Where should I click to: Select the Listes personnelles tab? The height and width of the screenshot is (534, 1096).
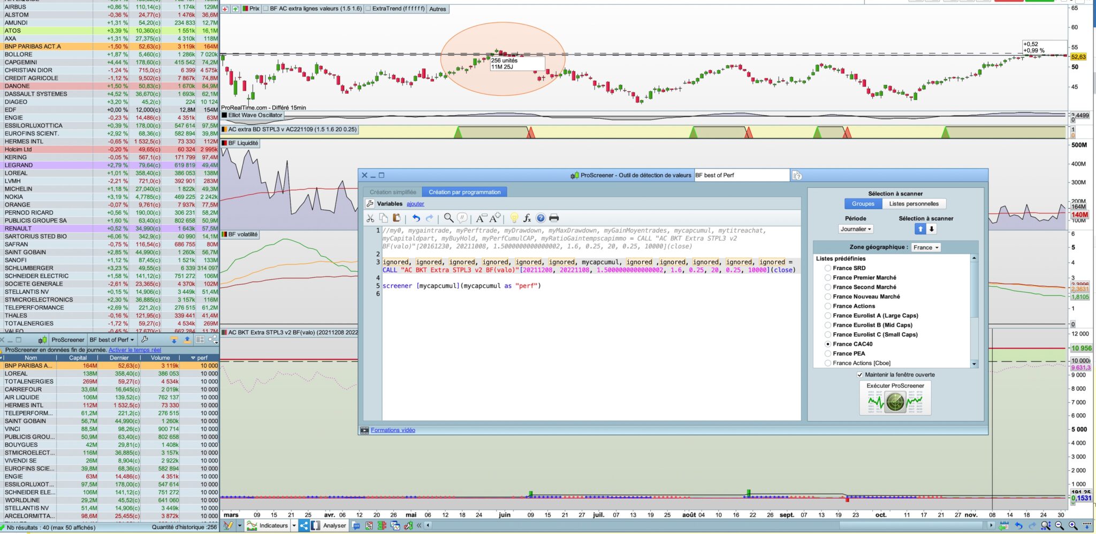[914, 204]
